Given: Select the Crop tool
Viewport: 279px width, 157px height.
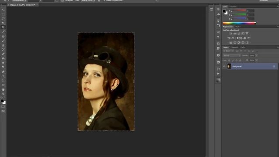Looking at the screenshot, I should [x=3, y=27].
